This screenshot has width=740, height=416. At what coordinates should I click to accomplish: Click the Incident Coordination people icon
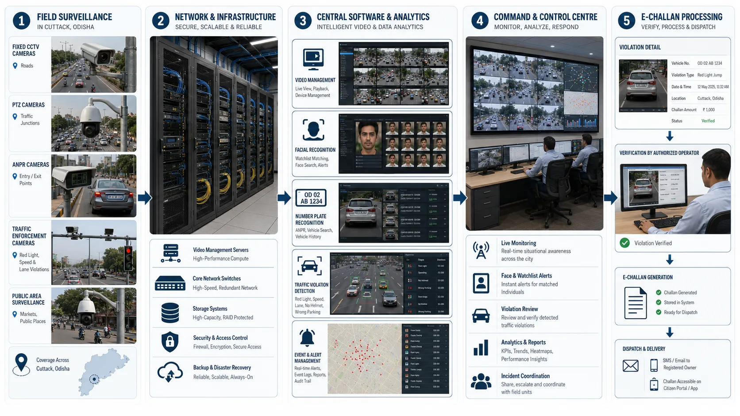click(481, 381)
